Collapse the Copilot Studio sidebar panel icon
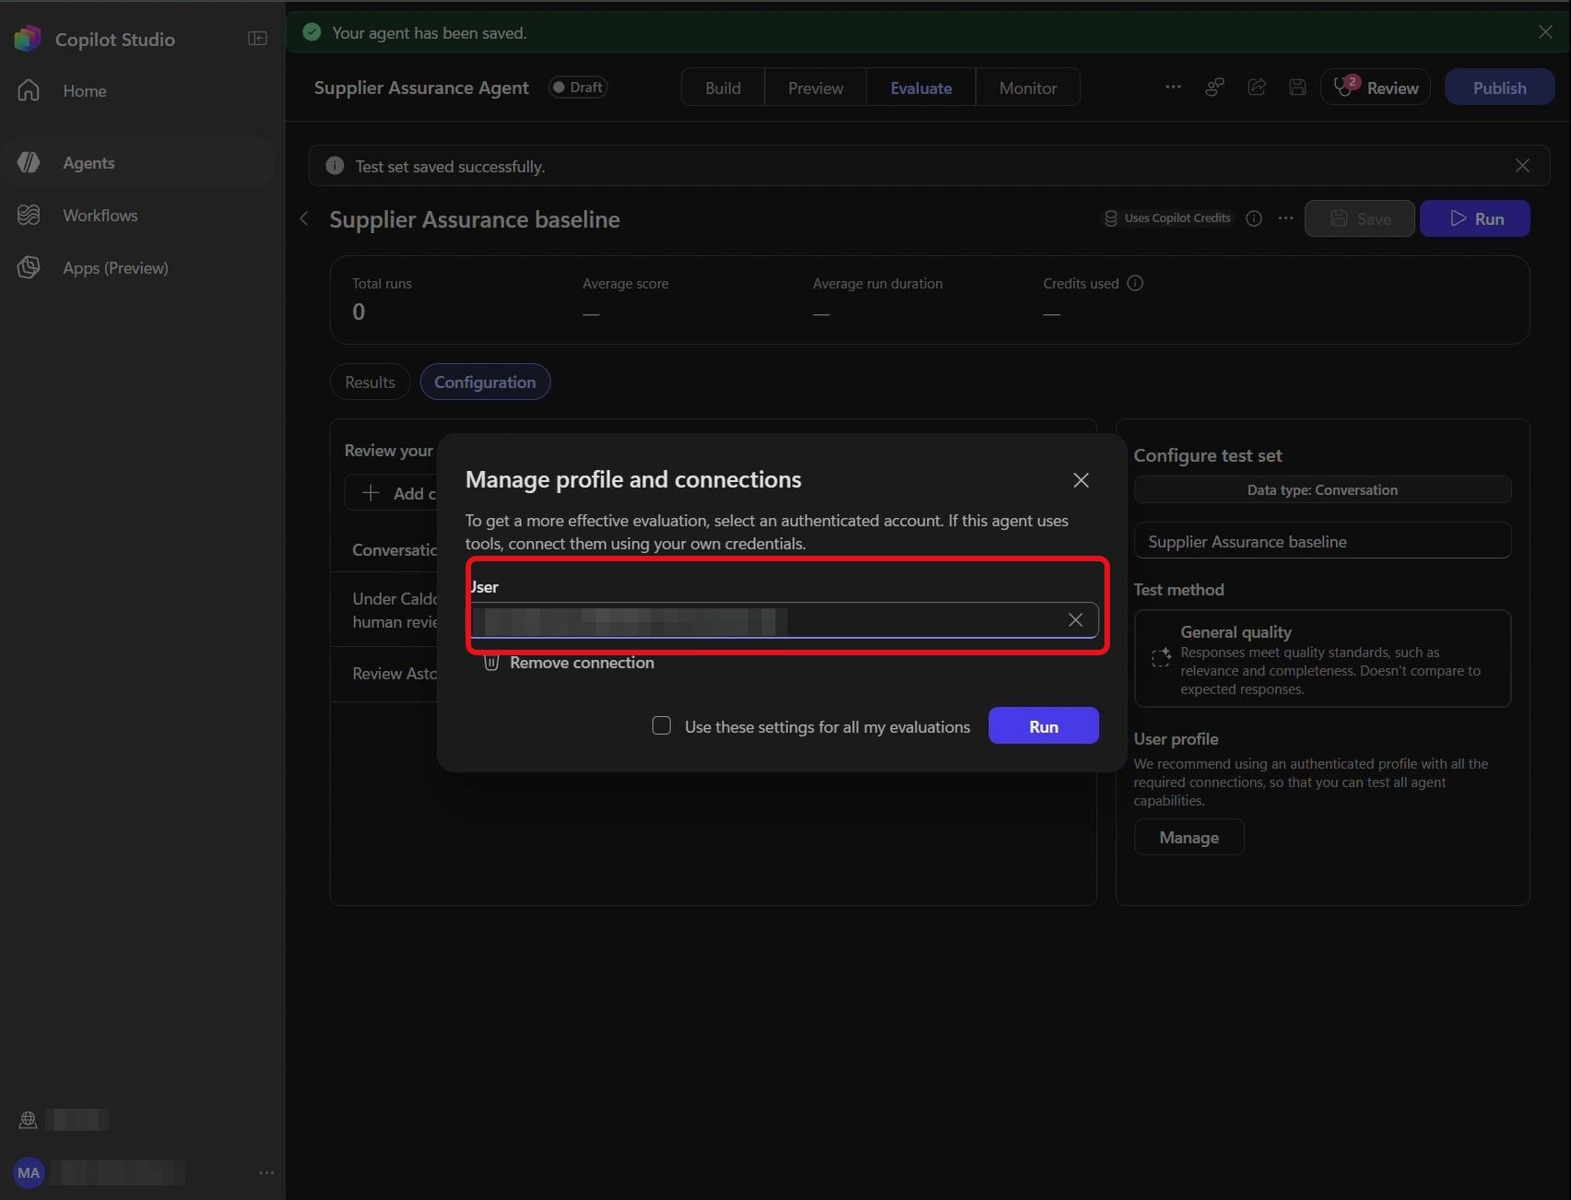The image size is (1571, 1200). [257, 39]
